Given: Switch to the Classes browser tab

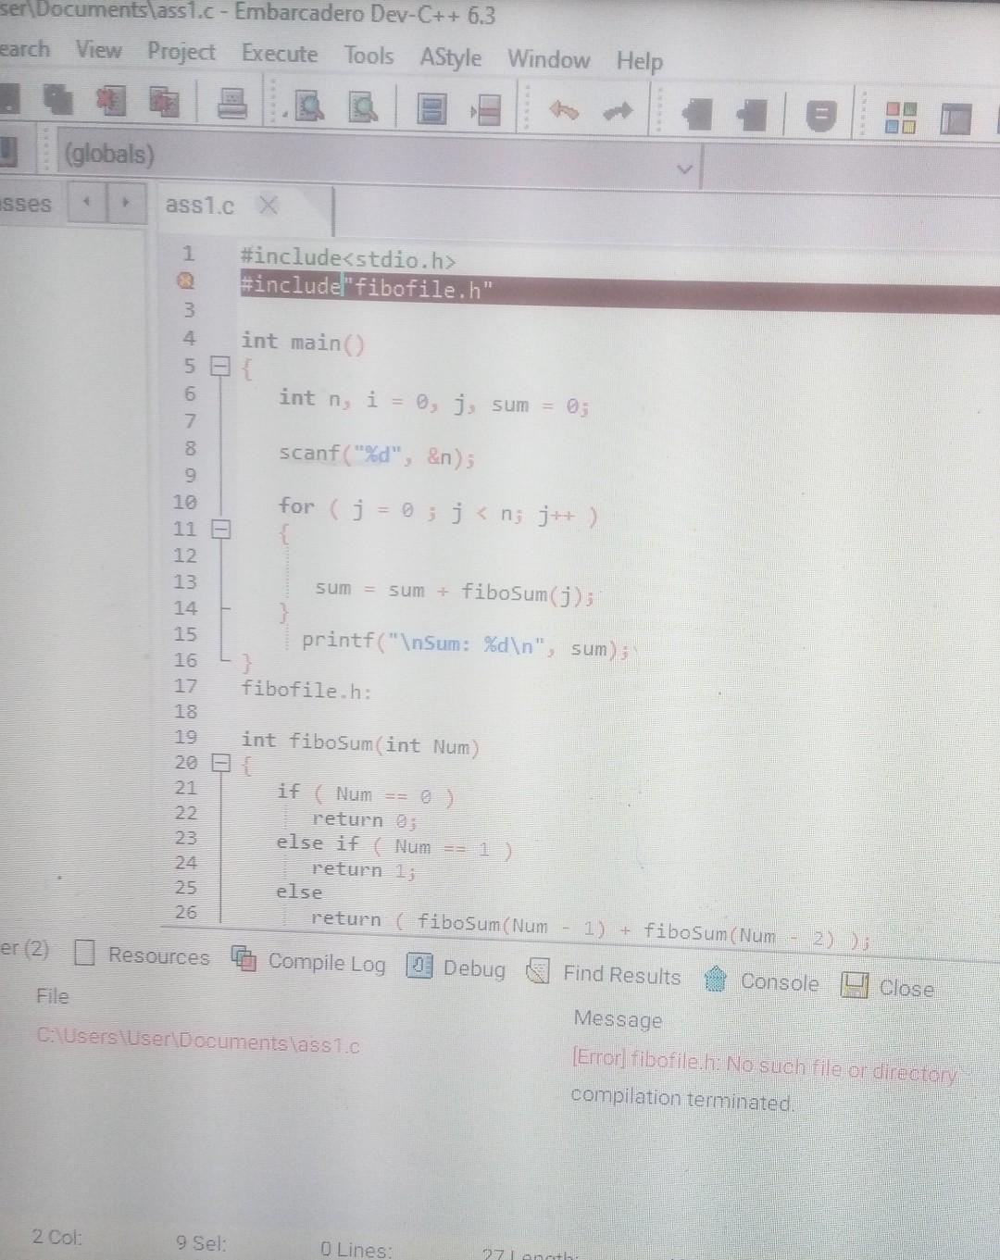Looking at the screenshot, I should (26, 204).
